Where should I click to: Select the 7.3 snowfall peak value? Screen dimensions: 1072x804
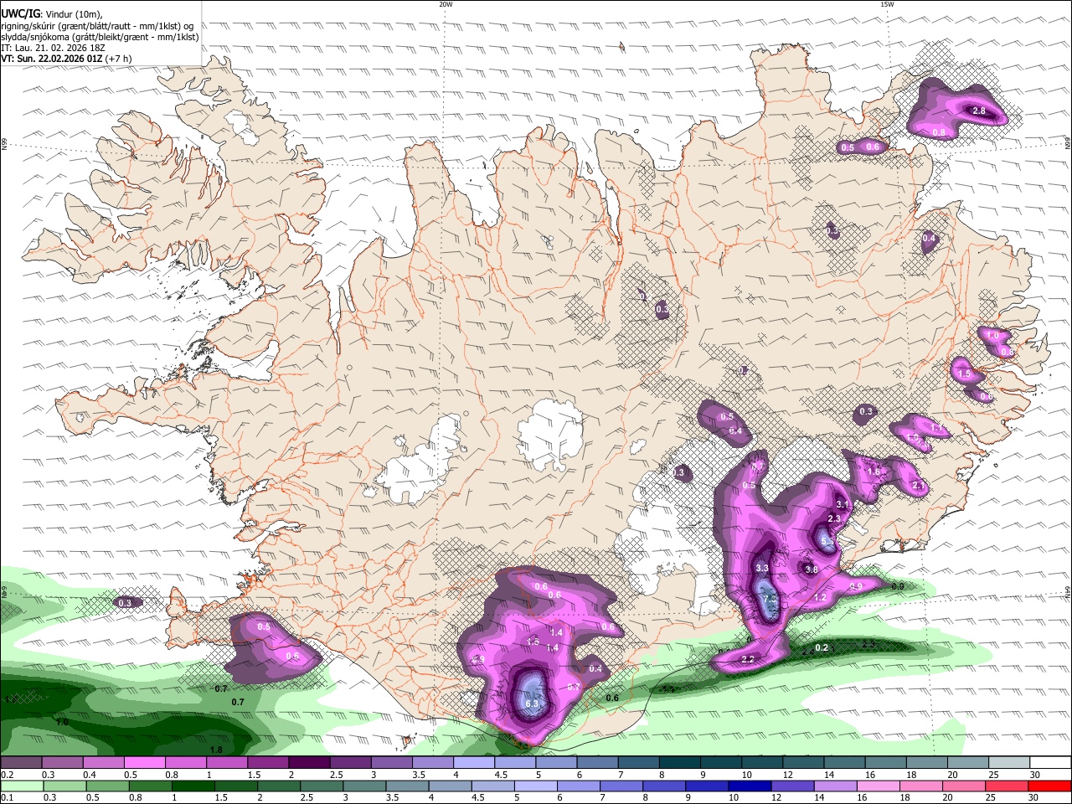coord(769,599)
